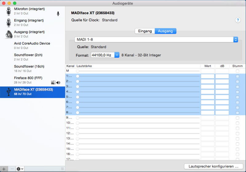Toggle the Stumm checkbox for channel 1
The image size is (246, 172).
237,76
